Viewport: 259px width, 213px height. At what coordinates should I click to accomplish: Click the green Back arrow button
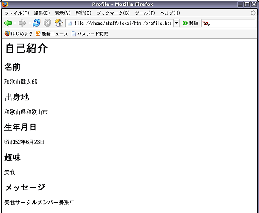pyautogui.click(x=8, y=23)
